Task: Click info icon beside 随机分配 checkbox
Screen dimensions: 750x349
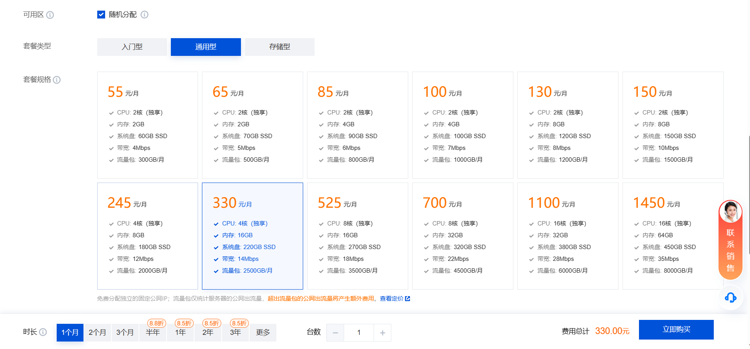Action: (144, 15)
